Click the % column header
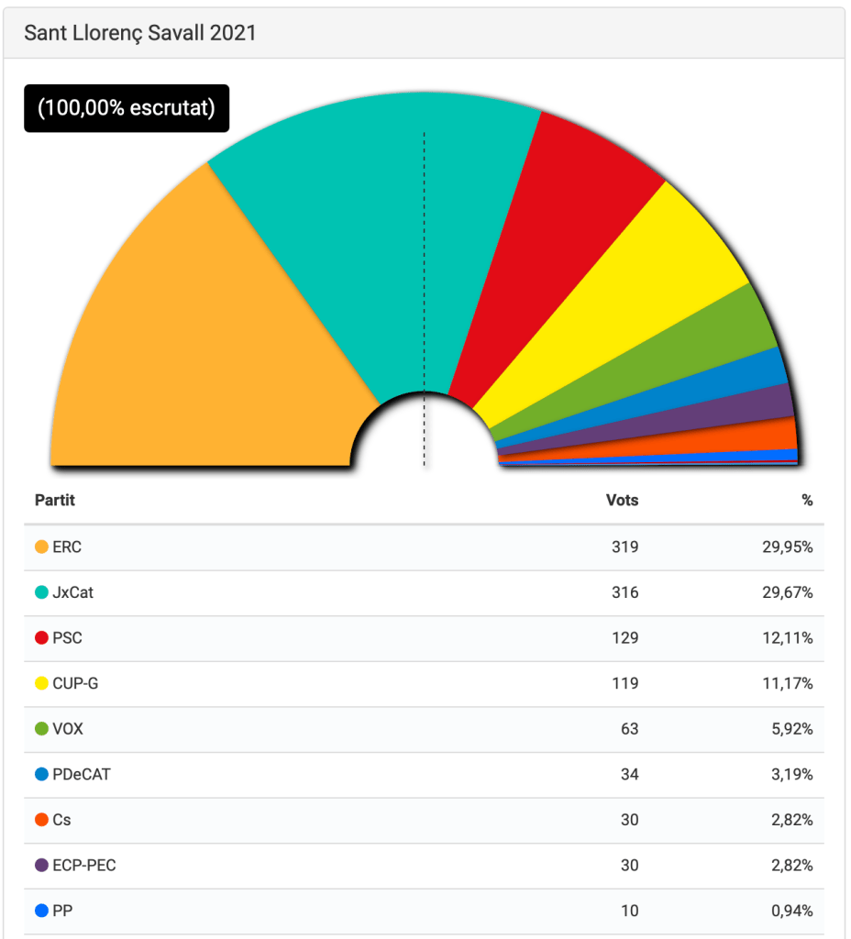Image resolution: width=851 pixels, height=939 pixels. coord(807,500)
